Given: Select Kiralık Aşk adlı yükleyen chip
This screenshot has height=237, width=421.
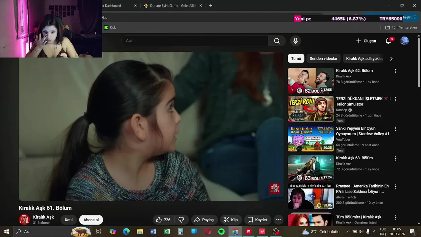Looking at the screenshot, I should pos(364,59).
